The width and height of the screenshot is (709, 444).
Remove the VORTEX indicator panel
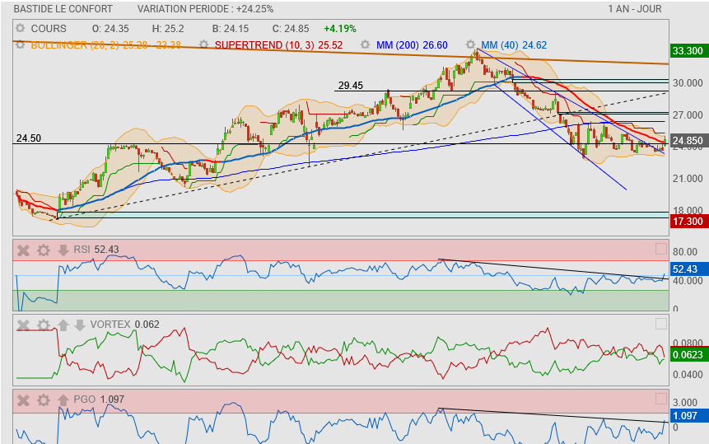tap(24, 325)
